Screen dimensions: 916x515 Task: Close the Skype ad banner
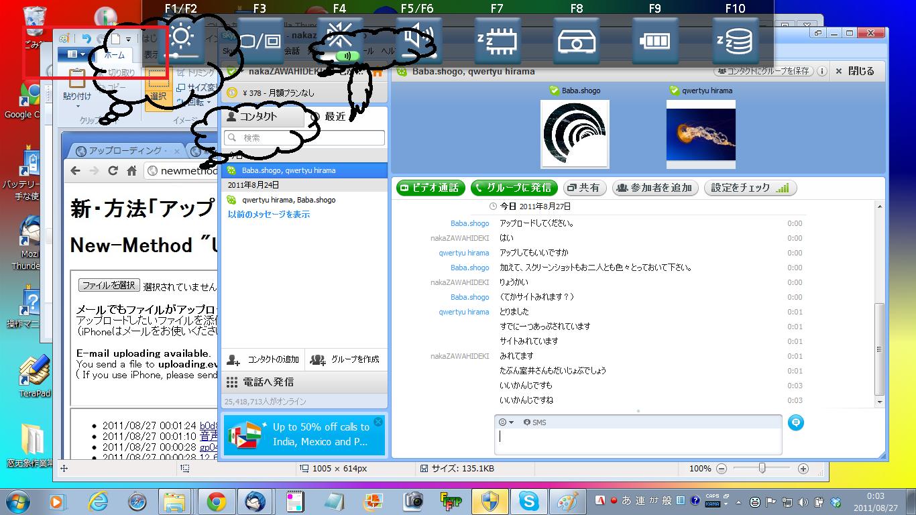378,422
